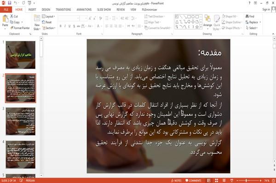
Task: Select the star shape in shapes gallery
Action: (197, 27)
